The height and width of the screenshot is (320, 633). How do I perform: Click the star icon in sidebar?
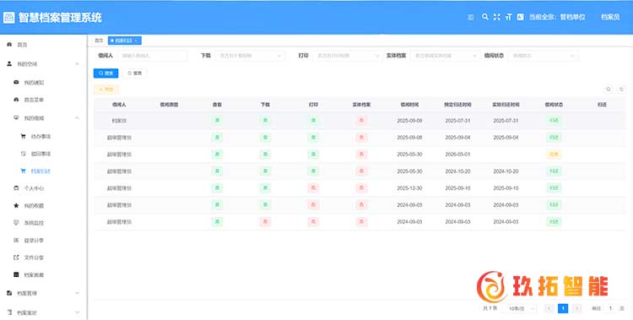point(16,205)
